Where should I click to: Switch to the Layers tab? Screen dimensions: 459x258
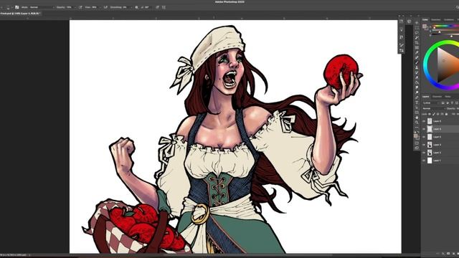click(x=425, y=97)
